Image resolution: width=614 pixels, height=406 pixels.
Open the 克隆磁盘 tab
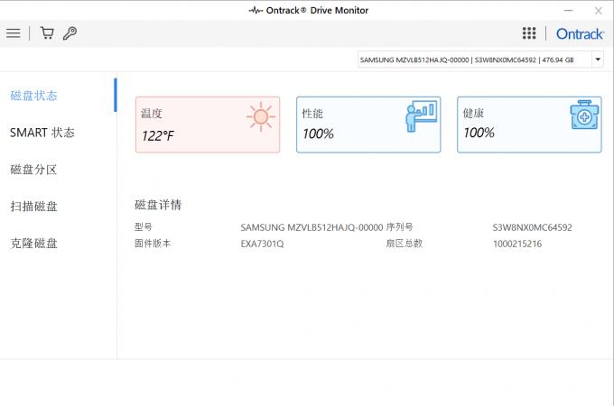[x=33, y=244]
